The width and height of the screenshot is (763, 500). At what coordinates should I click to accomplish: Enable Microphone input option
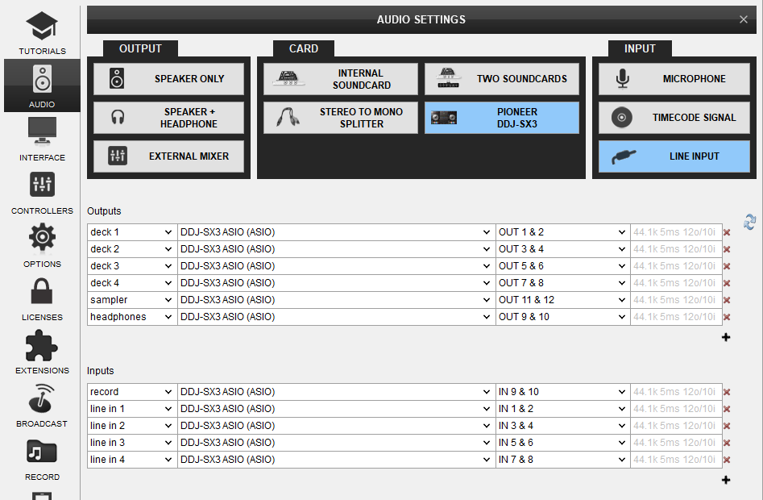click(x=674, y=79)
